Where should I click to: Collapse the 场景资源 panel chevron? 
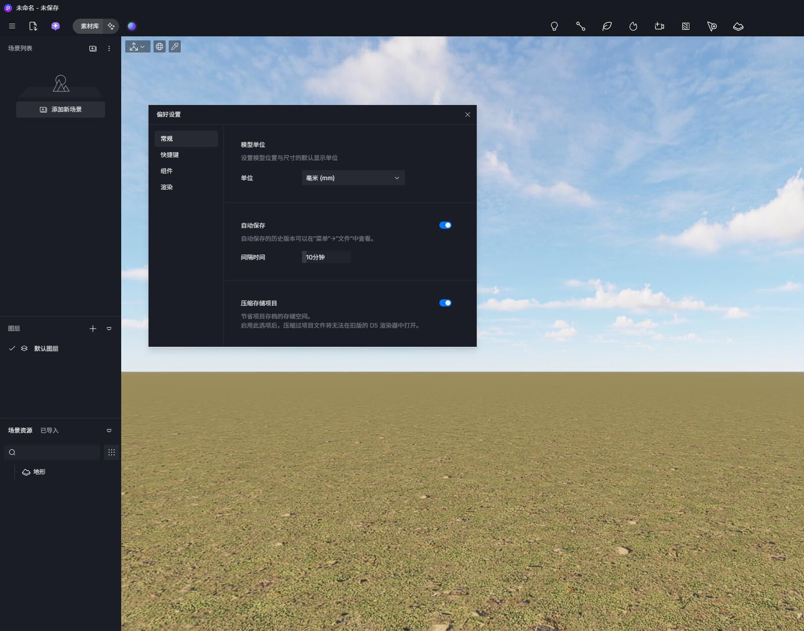click(109, 431)
